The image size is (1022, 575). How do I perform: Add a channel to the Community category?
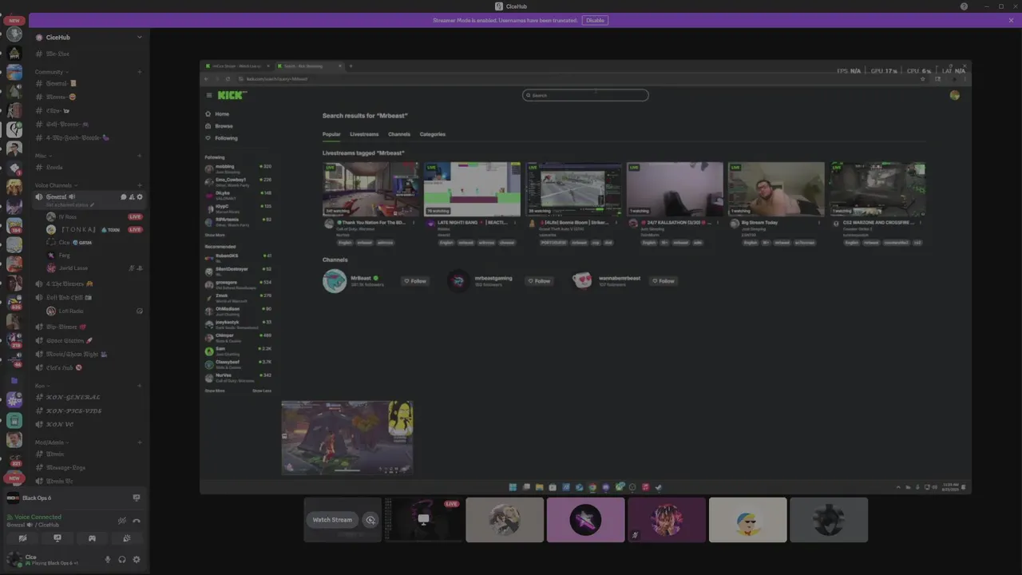139,72
